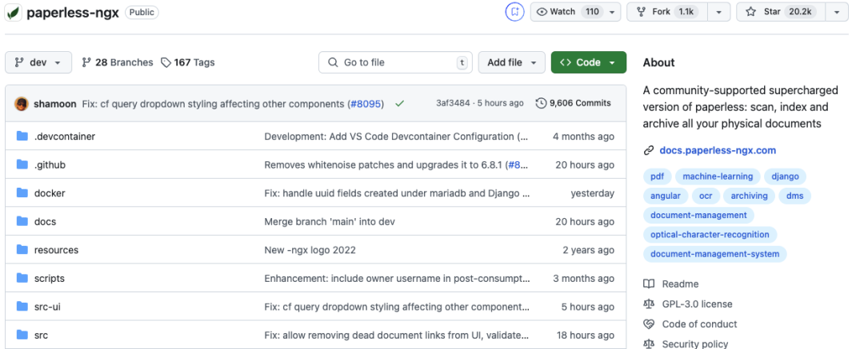The height and width of the screenshot is (349, 864).
Task: Select the document-management-system topic tag
Action: coord(714,254)
